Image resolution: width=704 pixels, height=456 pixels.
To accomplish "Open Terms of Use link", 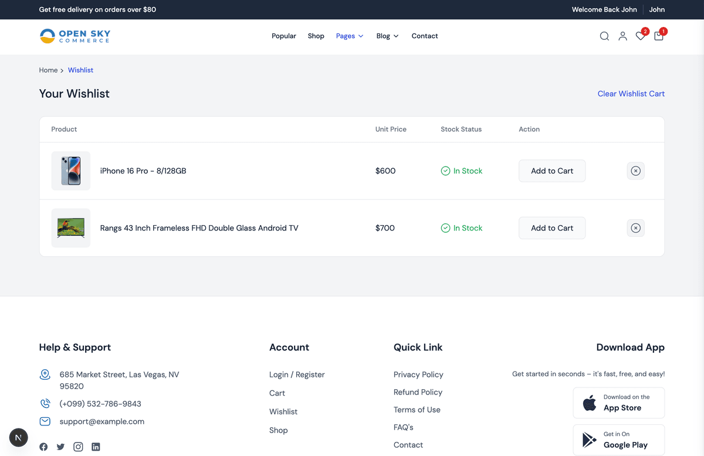I will [x=417, y=410].
